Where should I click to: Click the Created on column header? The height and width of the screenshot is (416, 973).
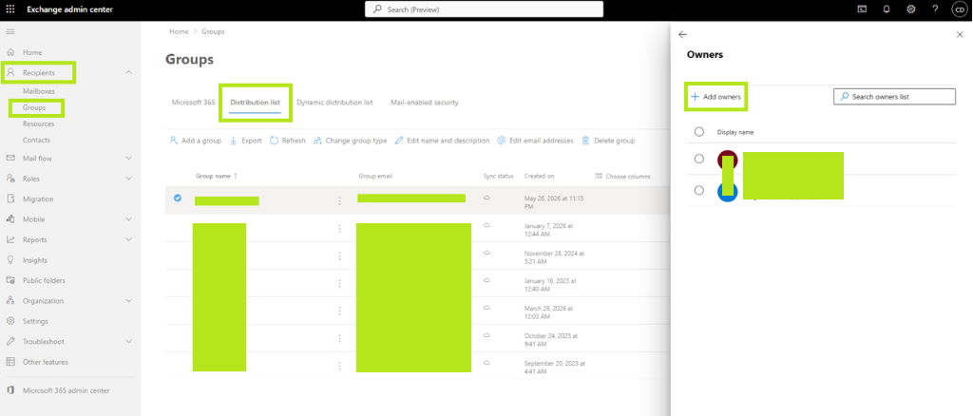tap(539, 176)
